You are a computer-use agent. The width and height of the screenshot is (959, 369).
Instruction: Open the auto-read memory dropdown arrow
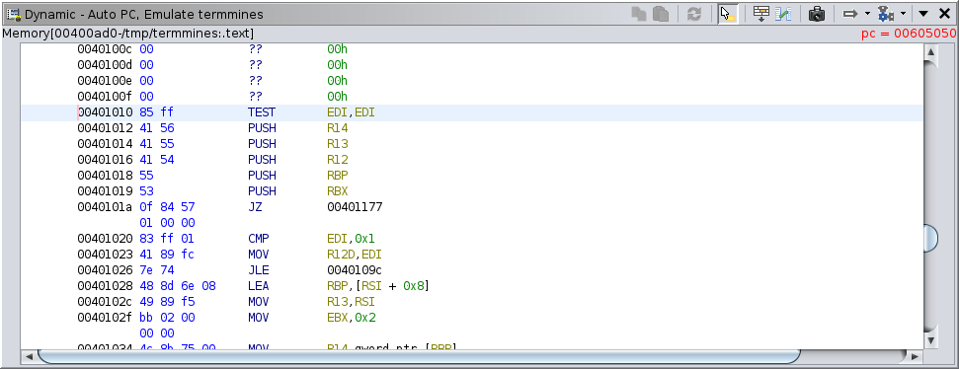[903, 14]
